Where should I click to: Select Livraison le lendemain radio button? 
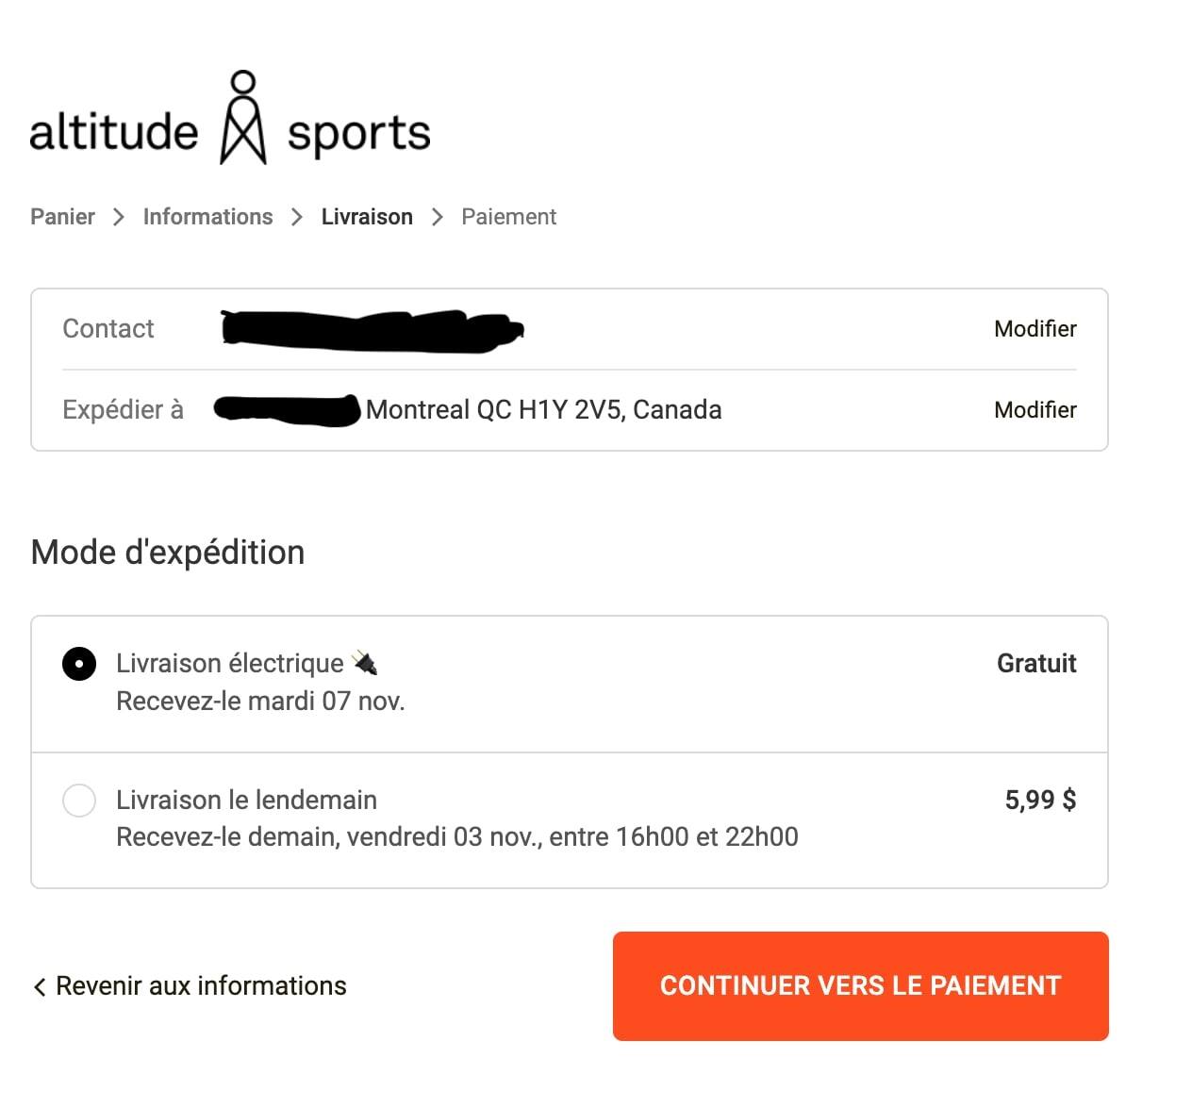click(79, 801)
